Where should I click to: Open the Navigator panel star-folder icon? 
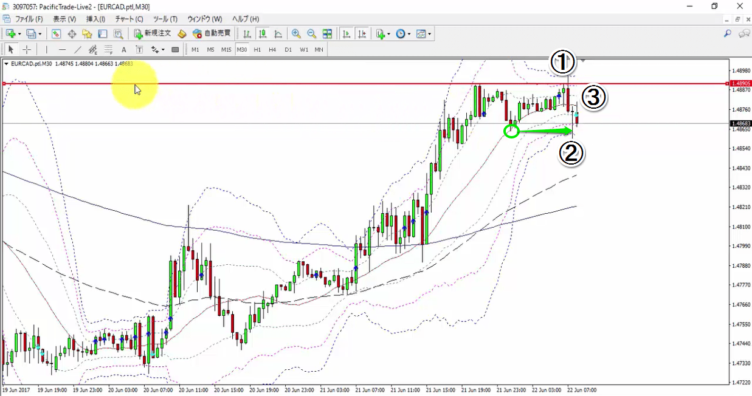88,34
